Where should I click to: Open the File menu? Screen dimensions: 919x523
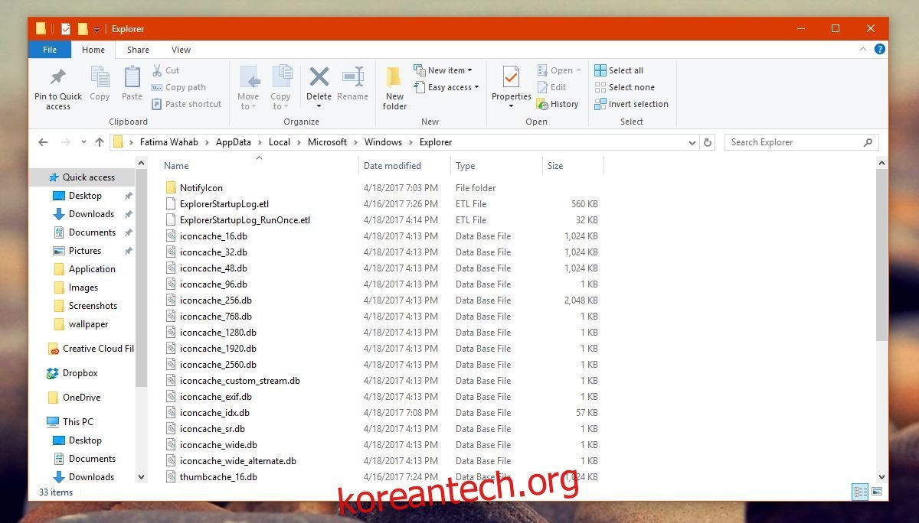click(x=50, y=50)
